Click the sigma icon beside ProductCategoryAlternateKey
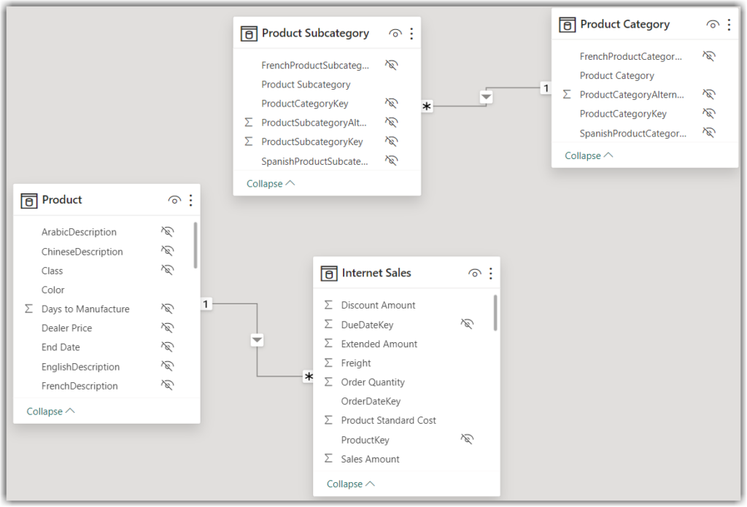 [x=567, y=94]
